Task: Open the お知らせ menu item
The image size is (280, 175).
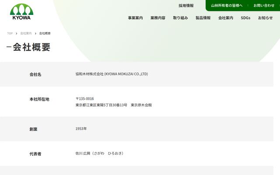Action: (266, 18)
